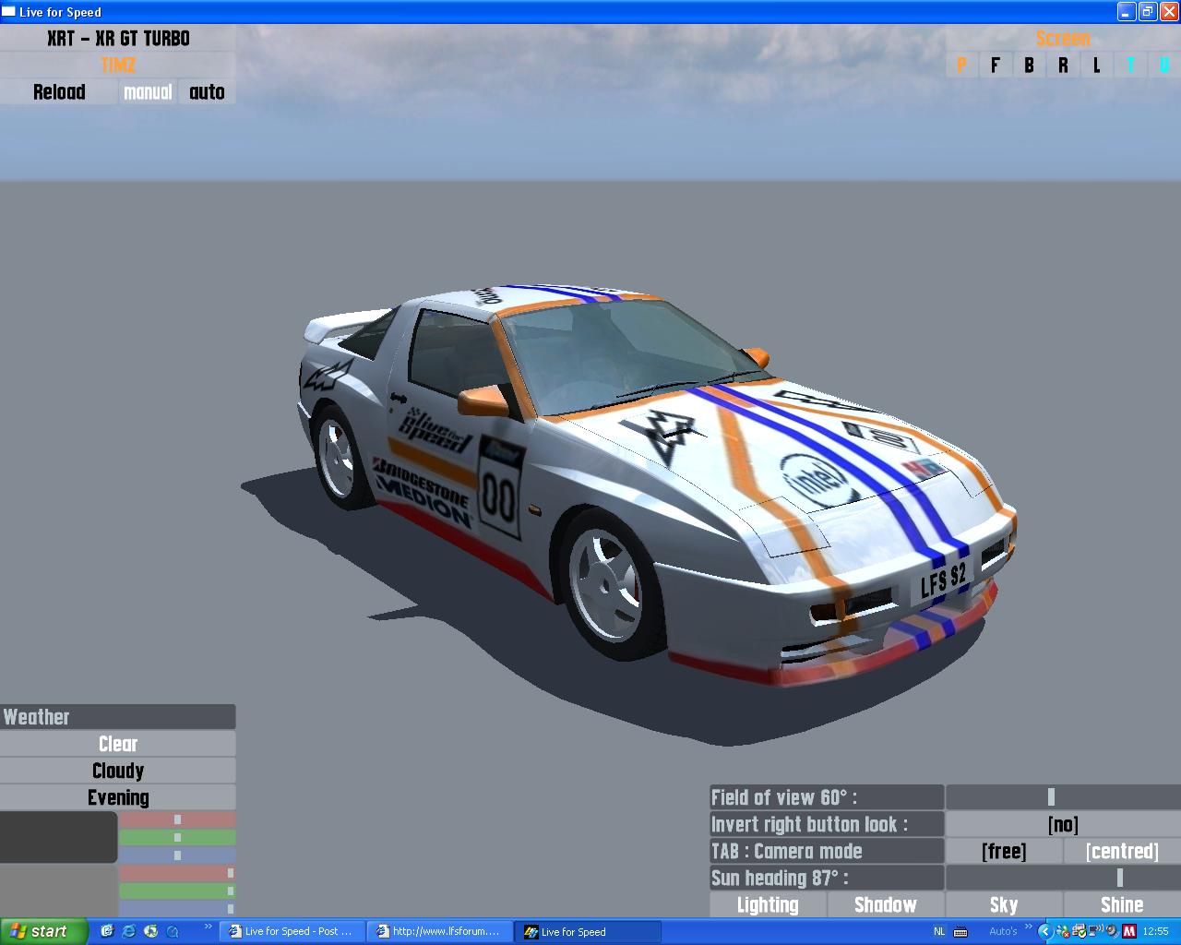Restore down the Live for Speed window
The width and height of the screenshot is (1181, 945).
(x=1148, y=12)
